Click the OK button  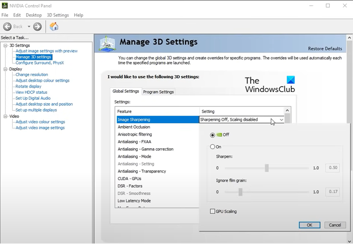[x=310, y=225]
